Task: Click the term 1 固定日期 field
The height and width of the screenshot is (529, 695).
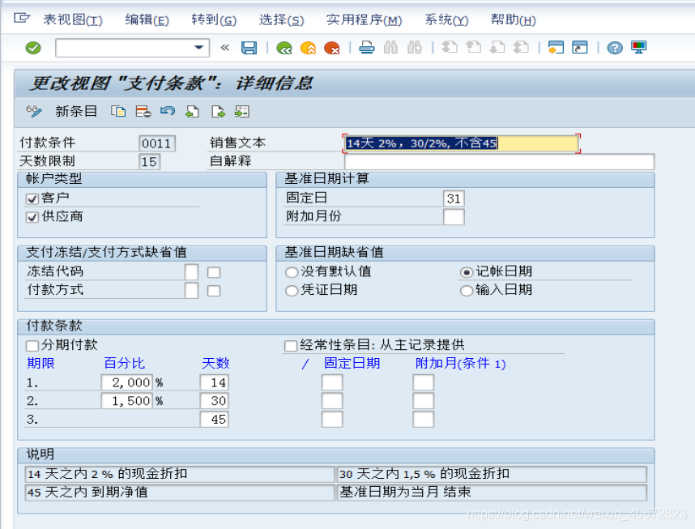Action: [x=332, y=382]
